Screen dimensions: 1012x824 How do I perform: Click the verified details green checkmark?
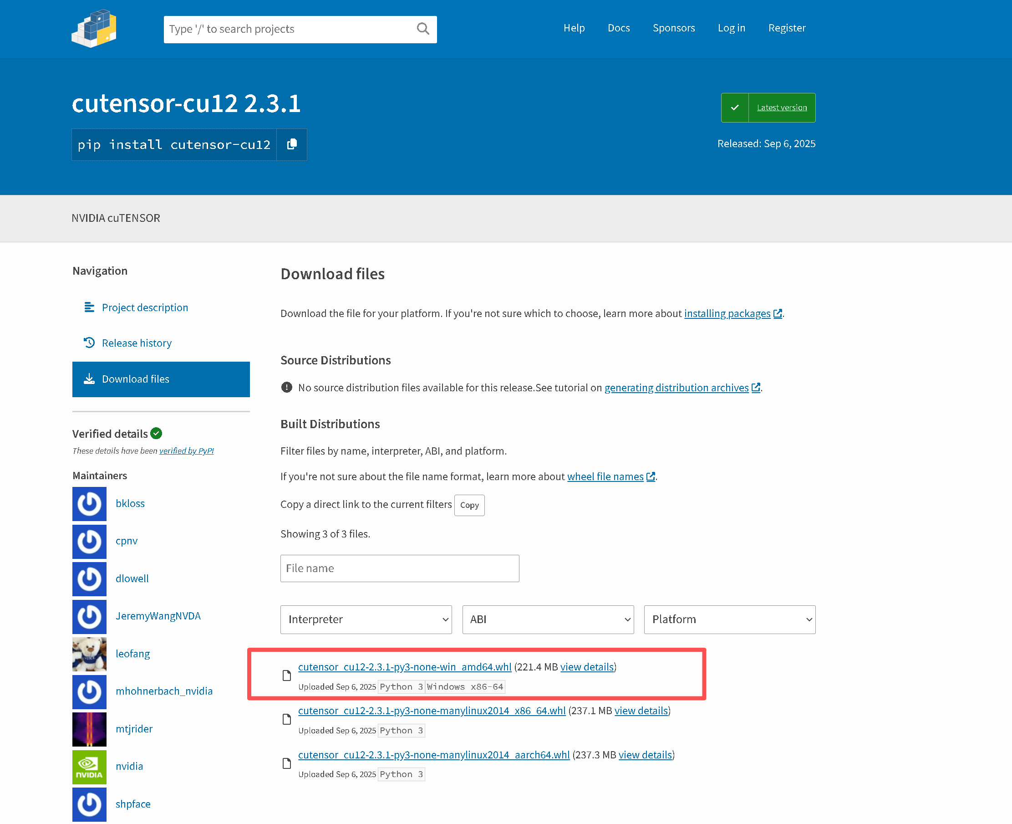156,433
